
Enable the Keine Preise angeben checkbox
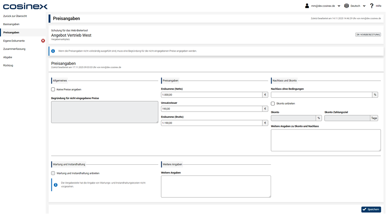click(x=53, y=90)
